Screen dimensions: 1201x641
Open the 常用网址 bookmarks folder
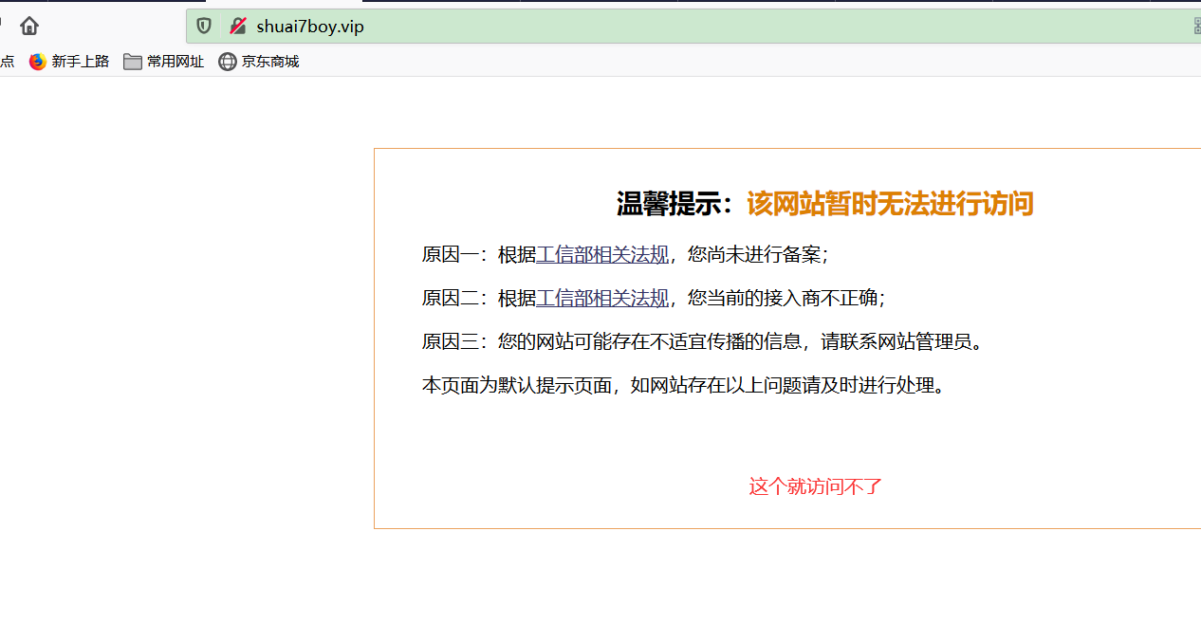coord(164,62)
